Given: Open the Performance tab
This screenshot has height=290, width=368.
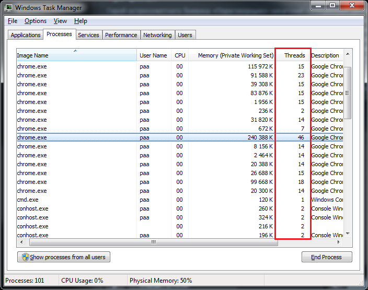Looking at the screenshot, I should pos(121,35).
